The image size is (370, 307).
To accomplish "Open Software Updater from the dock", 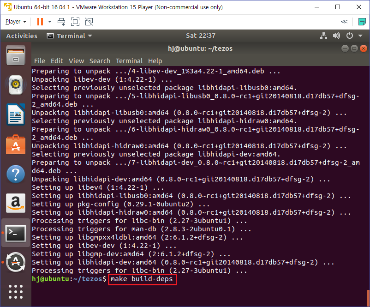I will 16,262.
